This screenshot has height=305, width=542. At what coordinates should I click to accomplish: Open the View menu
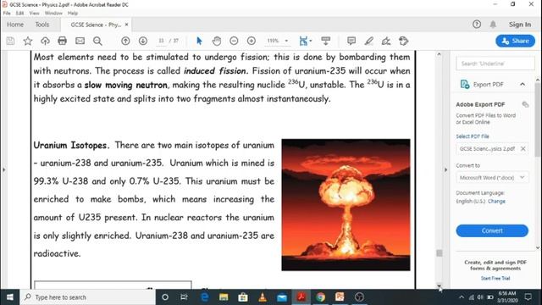[34, 14]
